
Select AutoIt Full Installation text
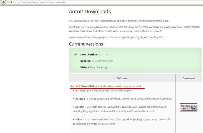84,86
